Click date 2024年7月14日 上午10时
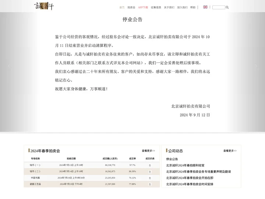Image resolution: width=265 pixels, height=199 pixels. [71, 171]
